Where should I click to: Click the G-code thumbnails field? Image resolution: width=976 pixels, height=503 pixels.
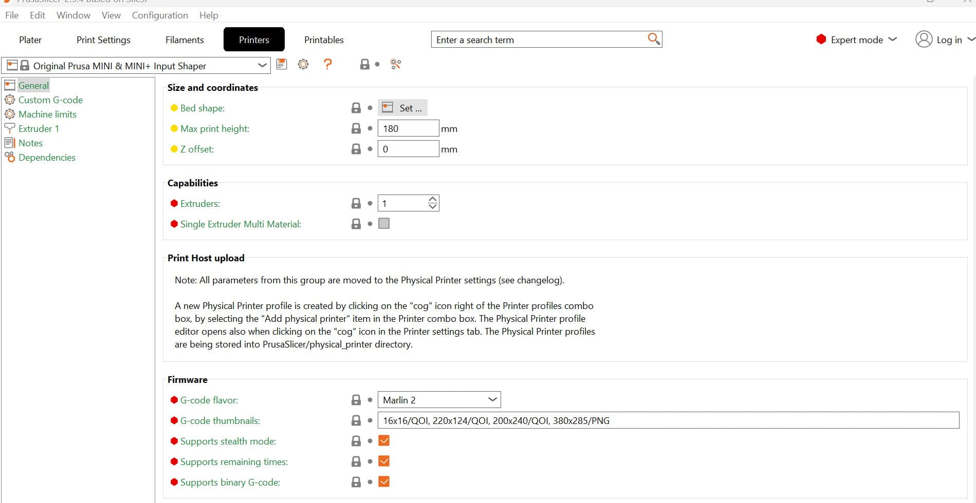[668, 420]
